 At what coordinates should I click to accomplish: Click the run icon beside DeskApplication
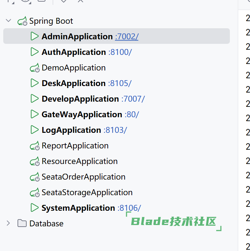pyautogui.click(x=34, y=83)
